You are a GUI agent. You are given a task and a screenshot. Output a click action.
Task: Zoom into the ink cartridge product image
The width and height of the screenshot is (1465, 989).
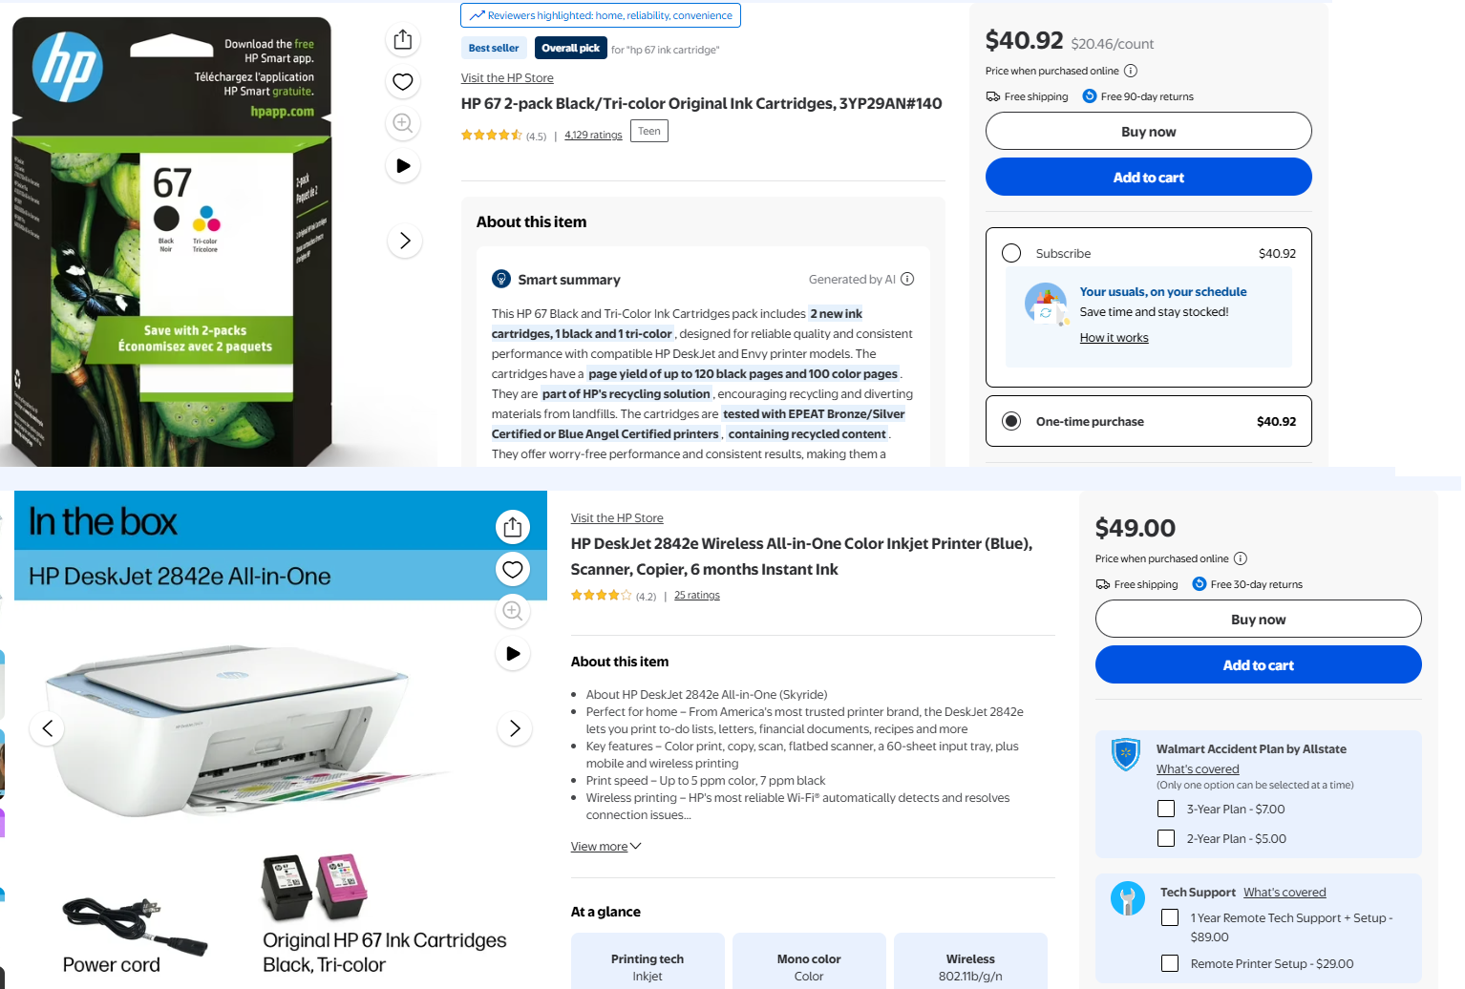coord(403,123)
